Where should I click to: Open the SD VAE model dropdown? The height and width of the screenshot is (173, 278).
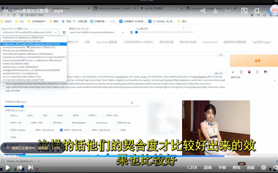point(97,33)
